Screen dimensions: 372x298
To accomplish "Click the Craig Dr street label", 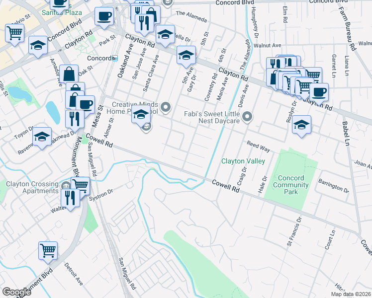I will (x=242, y=176).
